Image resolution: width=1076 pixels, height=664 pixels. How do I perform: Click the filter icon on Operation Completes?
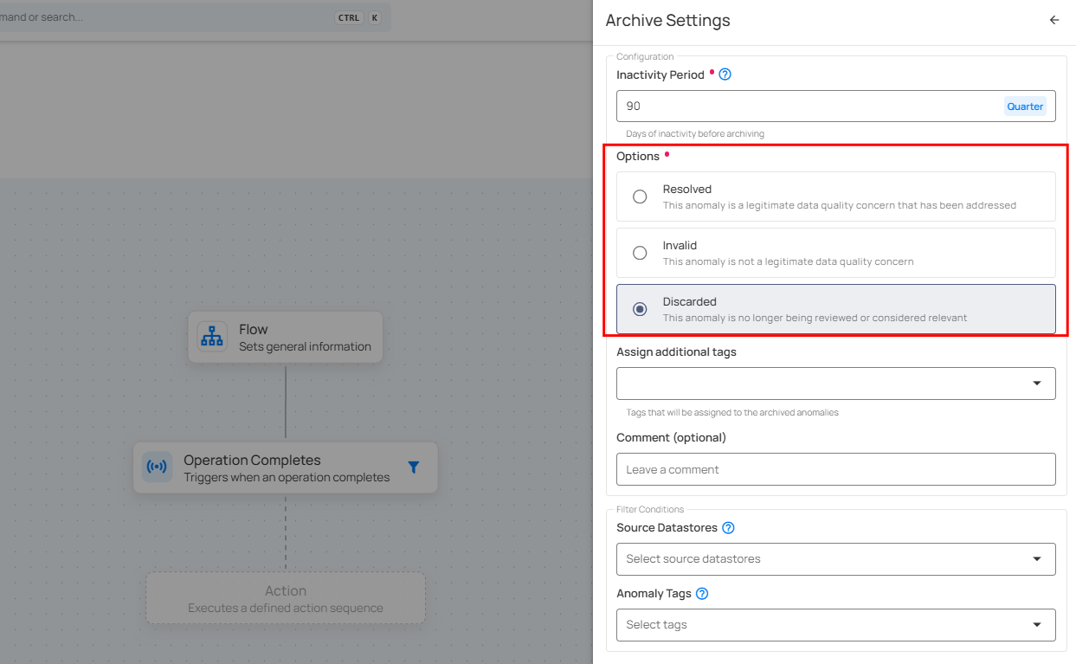[414, 467]
